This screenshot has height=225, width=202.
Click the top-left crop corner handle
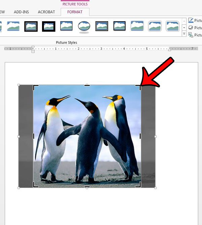click(x=35, y=86)
